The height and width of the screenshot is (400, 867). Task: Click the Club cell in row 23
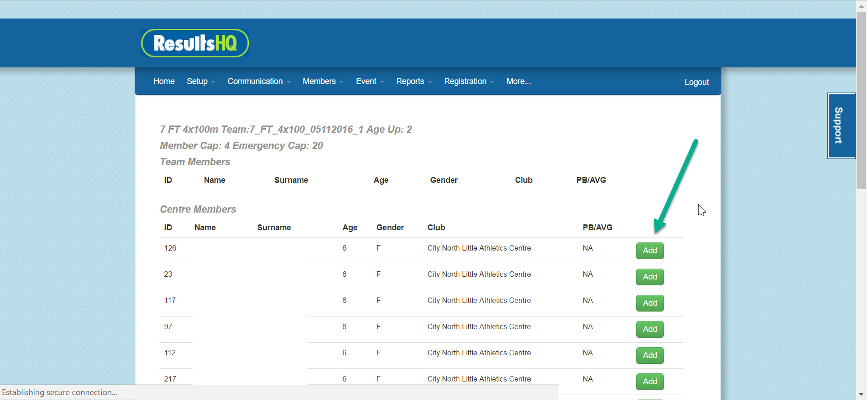[479, 274]
